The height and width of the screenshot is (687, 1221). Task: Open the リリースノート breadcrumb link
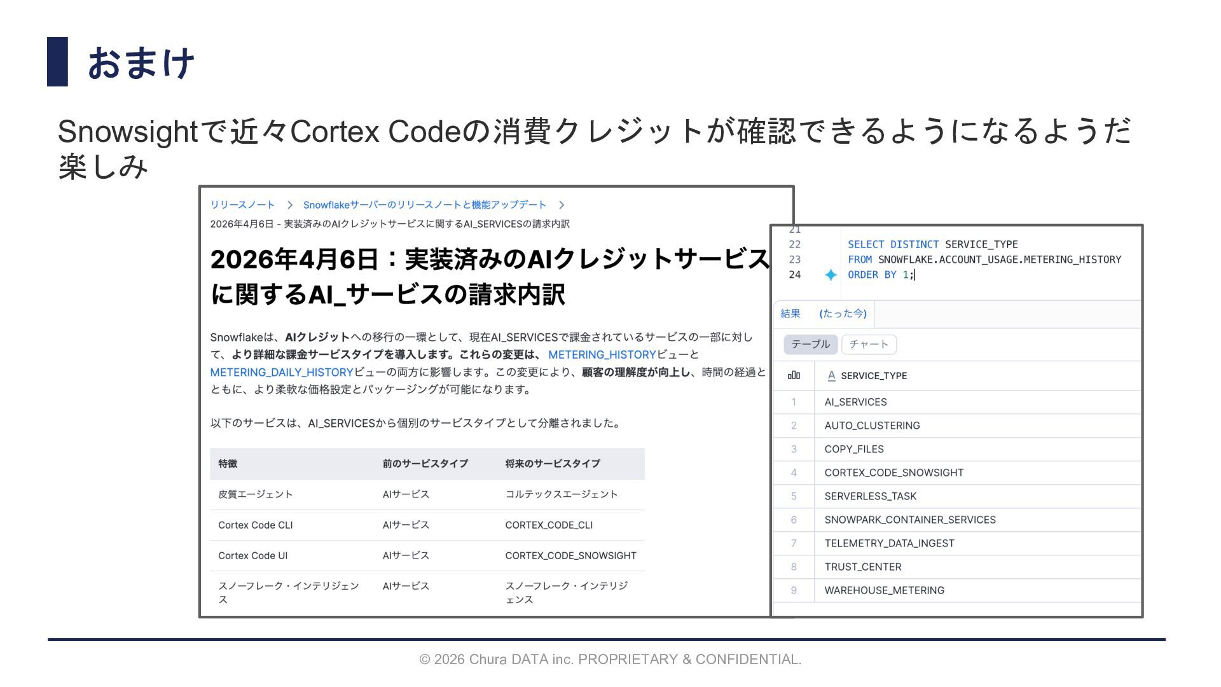click(242, 205)
